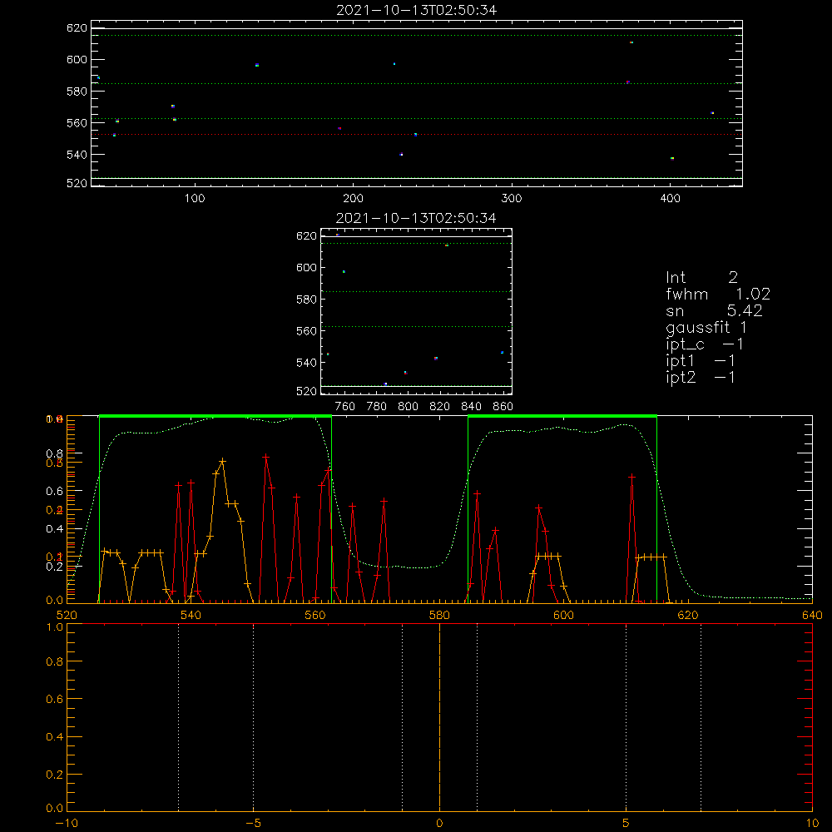Image resolution: width=832 pixels, height=832 pixels.
Task: Click x-axis label 840 on middle plot
Action: pos(471,407)
